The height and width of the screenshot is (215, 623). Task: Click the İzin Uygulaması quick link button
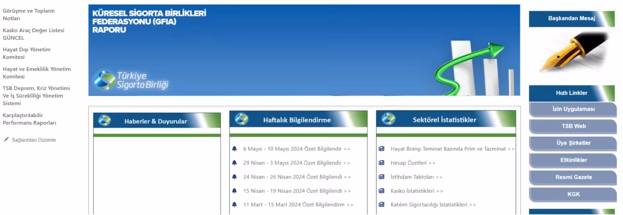tap(573, 110)
